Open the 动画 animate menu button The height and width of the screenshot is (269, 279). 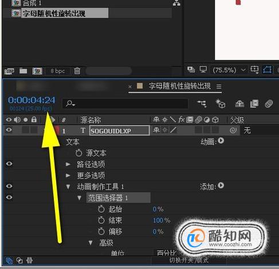coord(221,141)
